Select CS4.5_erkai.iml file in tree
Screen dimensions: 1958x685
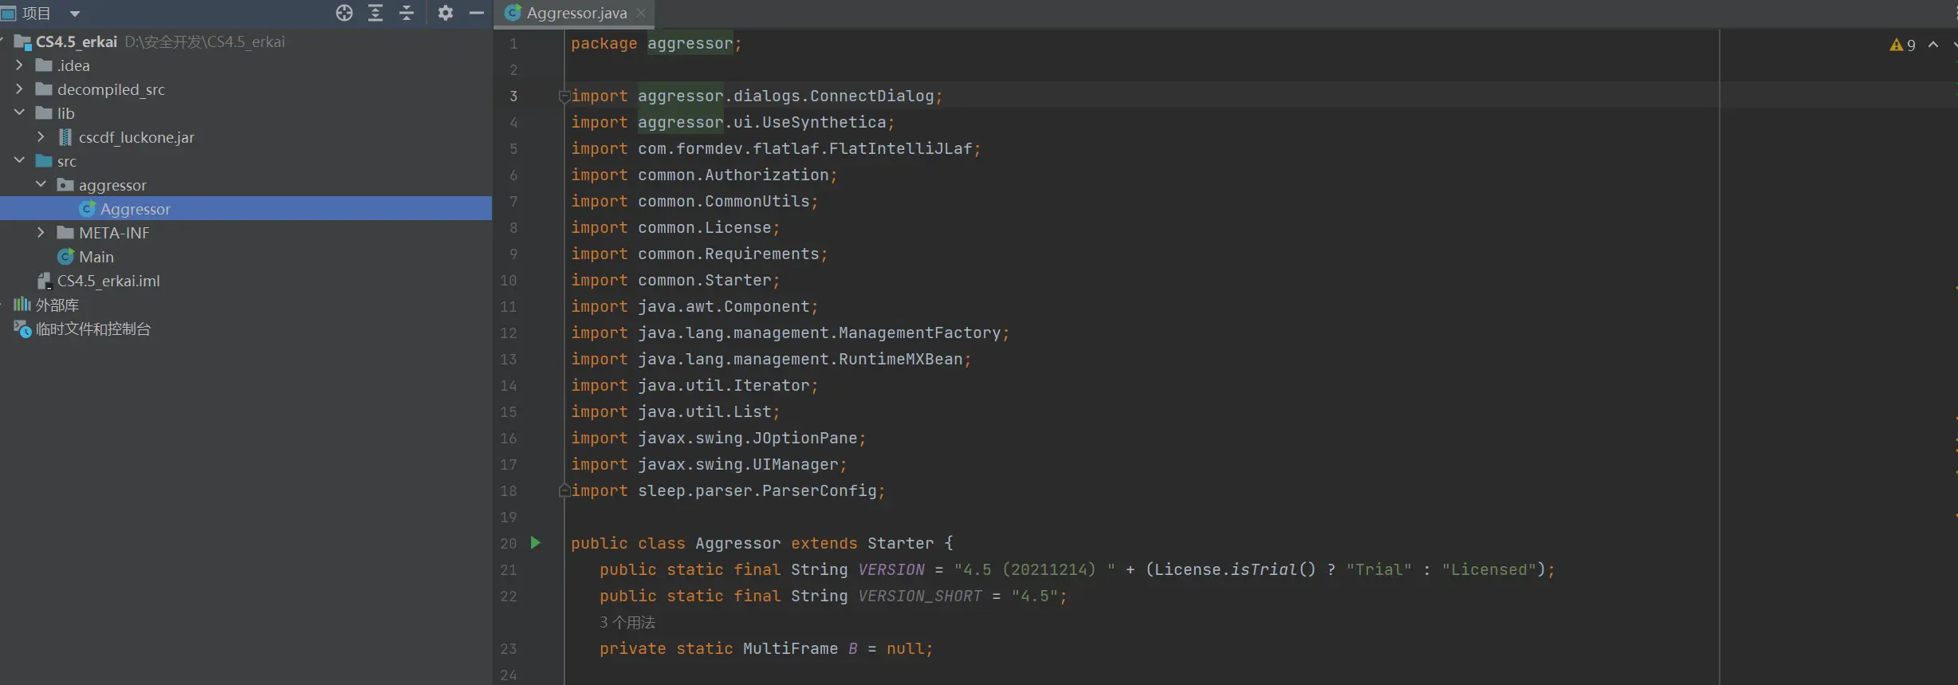click(x=108, y=281)
